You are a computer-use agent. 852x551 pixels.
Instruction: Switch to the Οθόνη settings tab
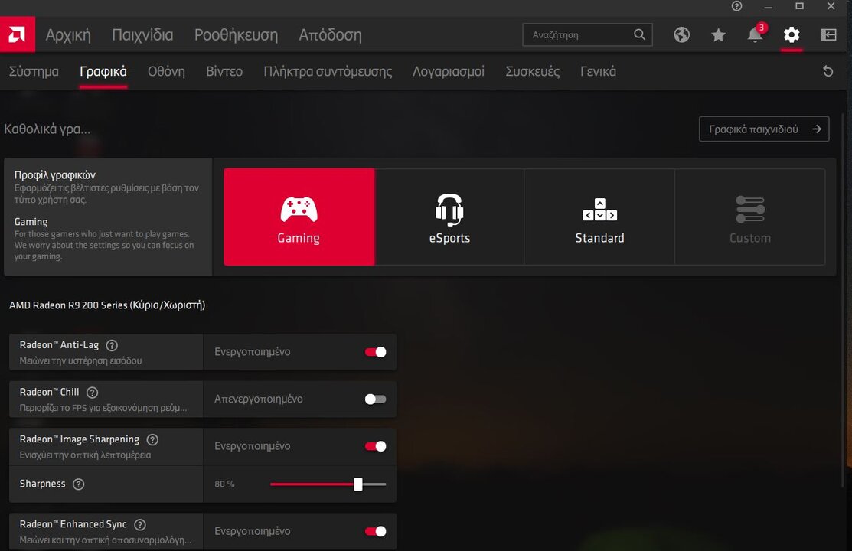(x=166, y=71)
